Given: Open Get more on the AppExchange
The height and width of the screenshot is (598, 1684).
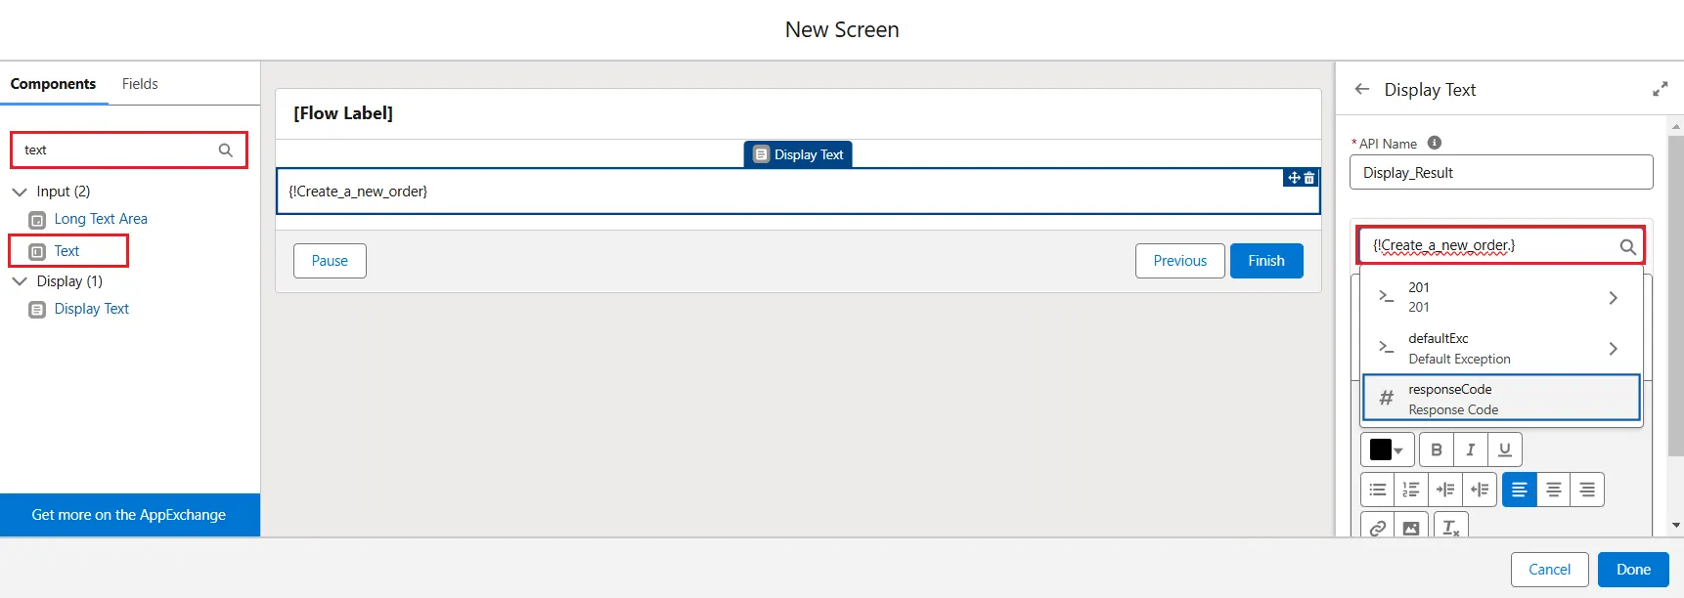Looking at the screenshot, I should (x=129, y=515).
